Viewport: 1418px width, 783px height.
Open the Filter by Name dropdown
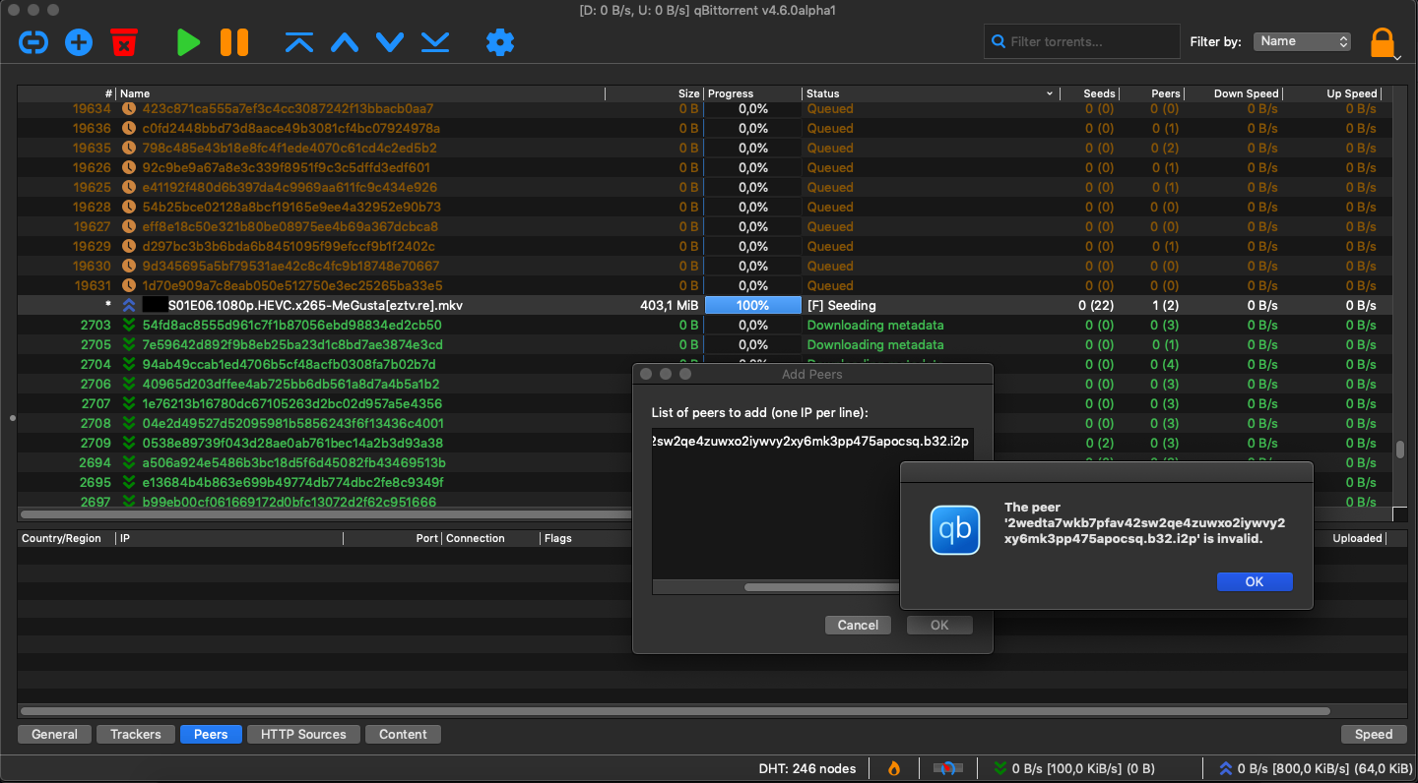pyautogui.click(x=1302, y=41)
